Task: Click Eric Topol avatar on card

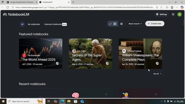Action: (74, 51)
